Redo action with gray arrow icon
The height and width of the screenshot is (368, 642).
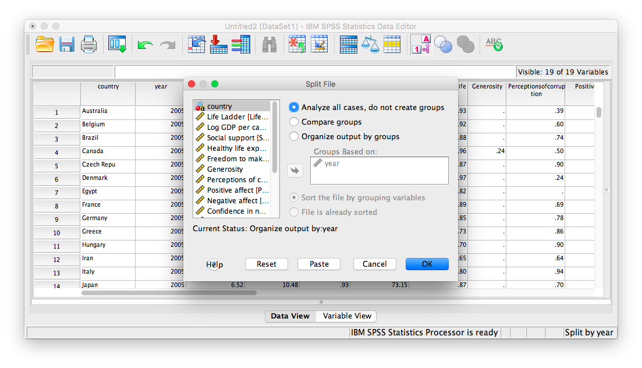tap(168, 45)
